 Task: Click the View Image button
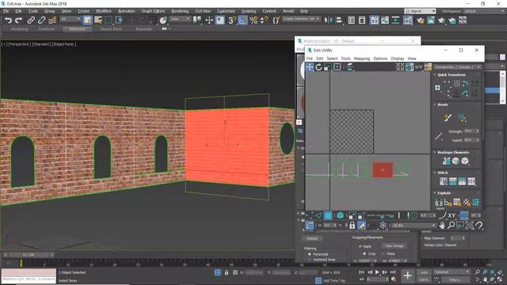394,246
